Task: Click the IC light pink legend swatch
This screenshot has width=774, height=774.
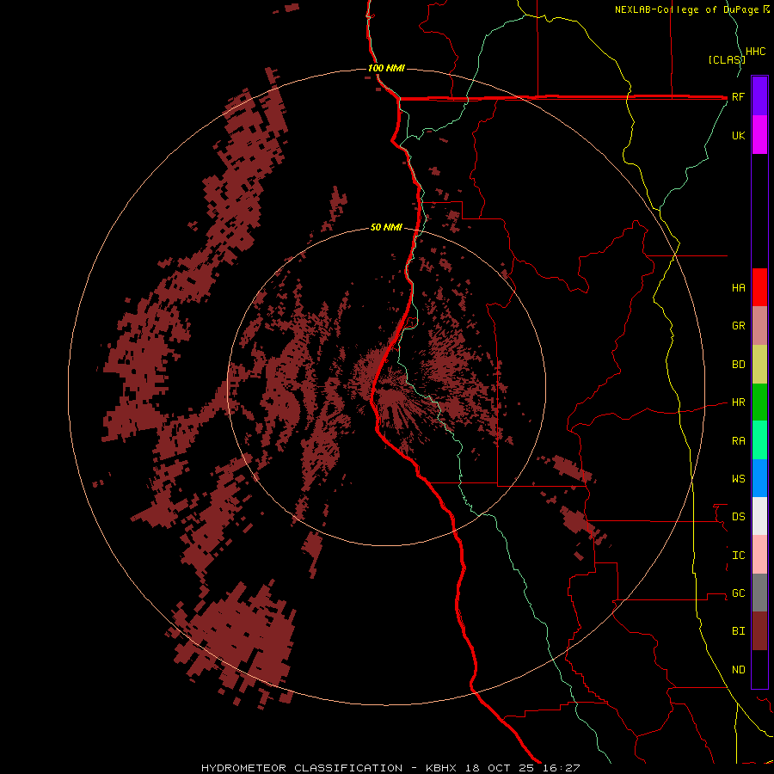Action: pos(759,555)
